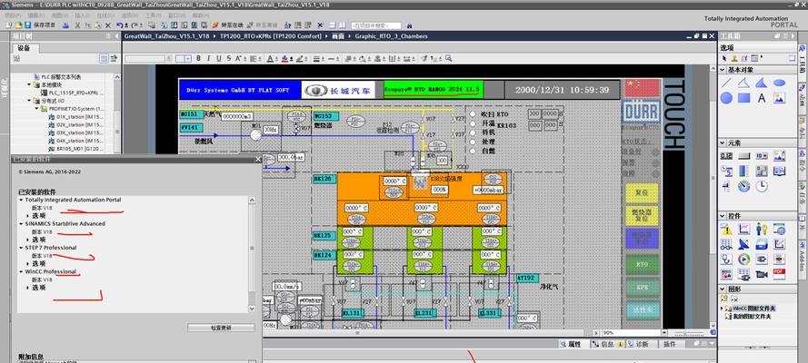Select the Clock element
The height and width of the screenshot is (363, 808).
pos(762,186)
